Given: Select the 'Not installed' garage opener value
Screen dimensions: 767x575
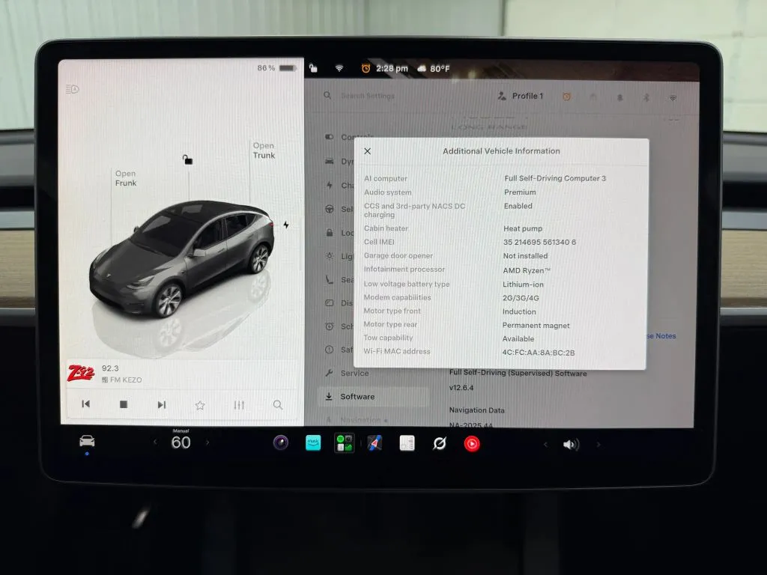Looking at the screenshot, I should point(525,256).
